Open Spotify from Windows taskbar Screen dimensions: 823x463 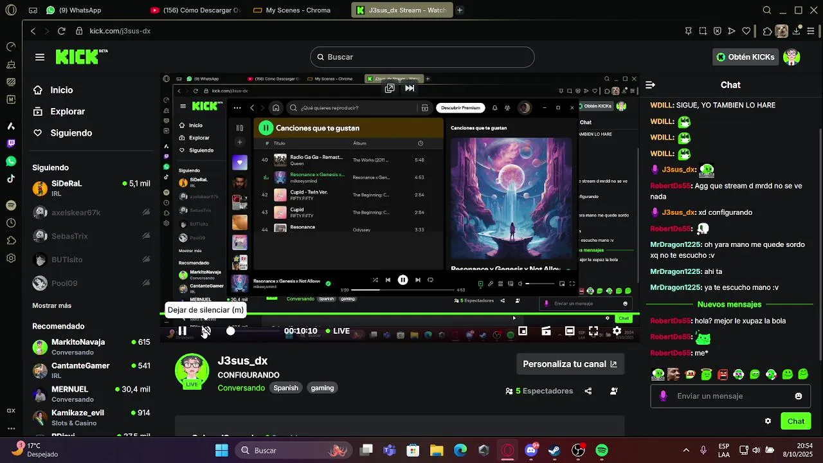pos(602,450)
